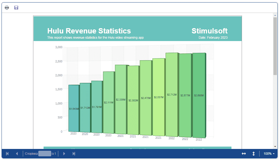Open the 100% zoom dropdown
280x160 pixels.
point(269,154)
